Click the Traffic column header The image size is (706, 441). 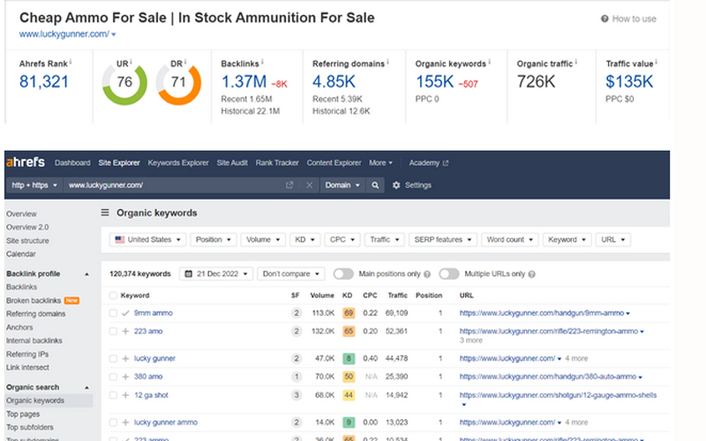pos(398,295)
